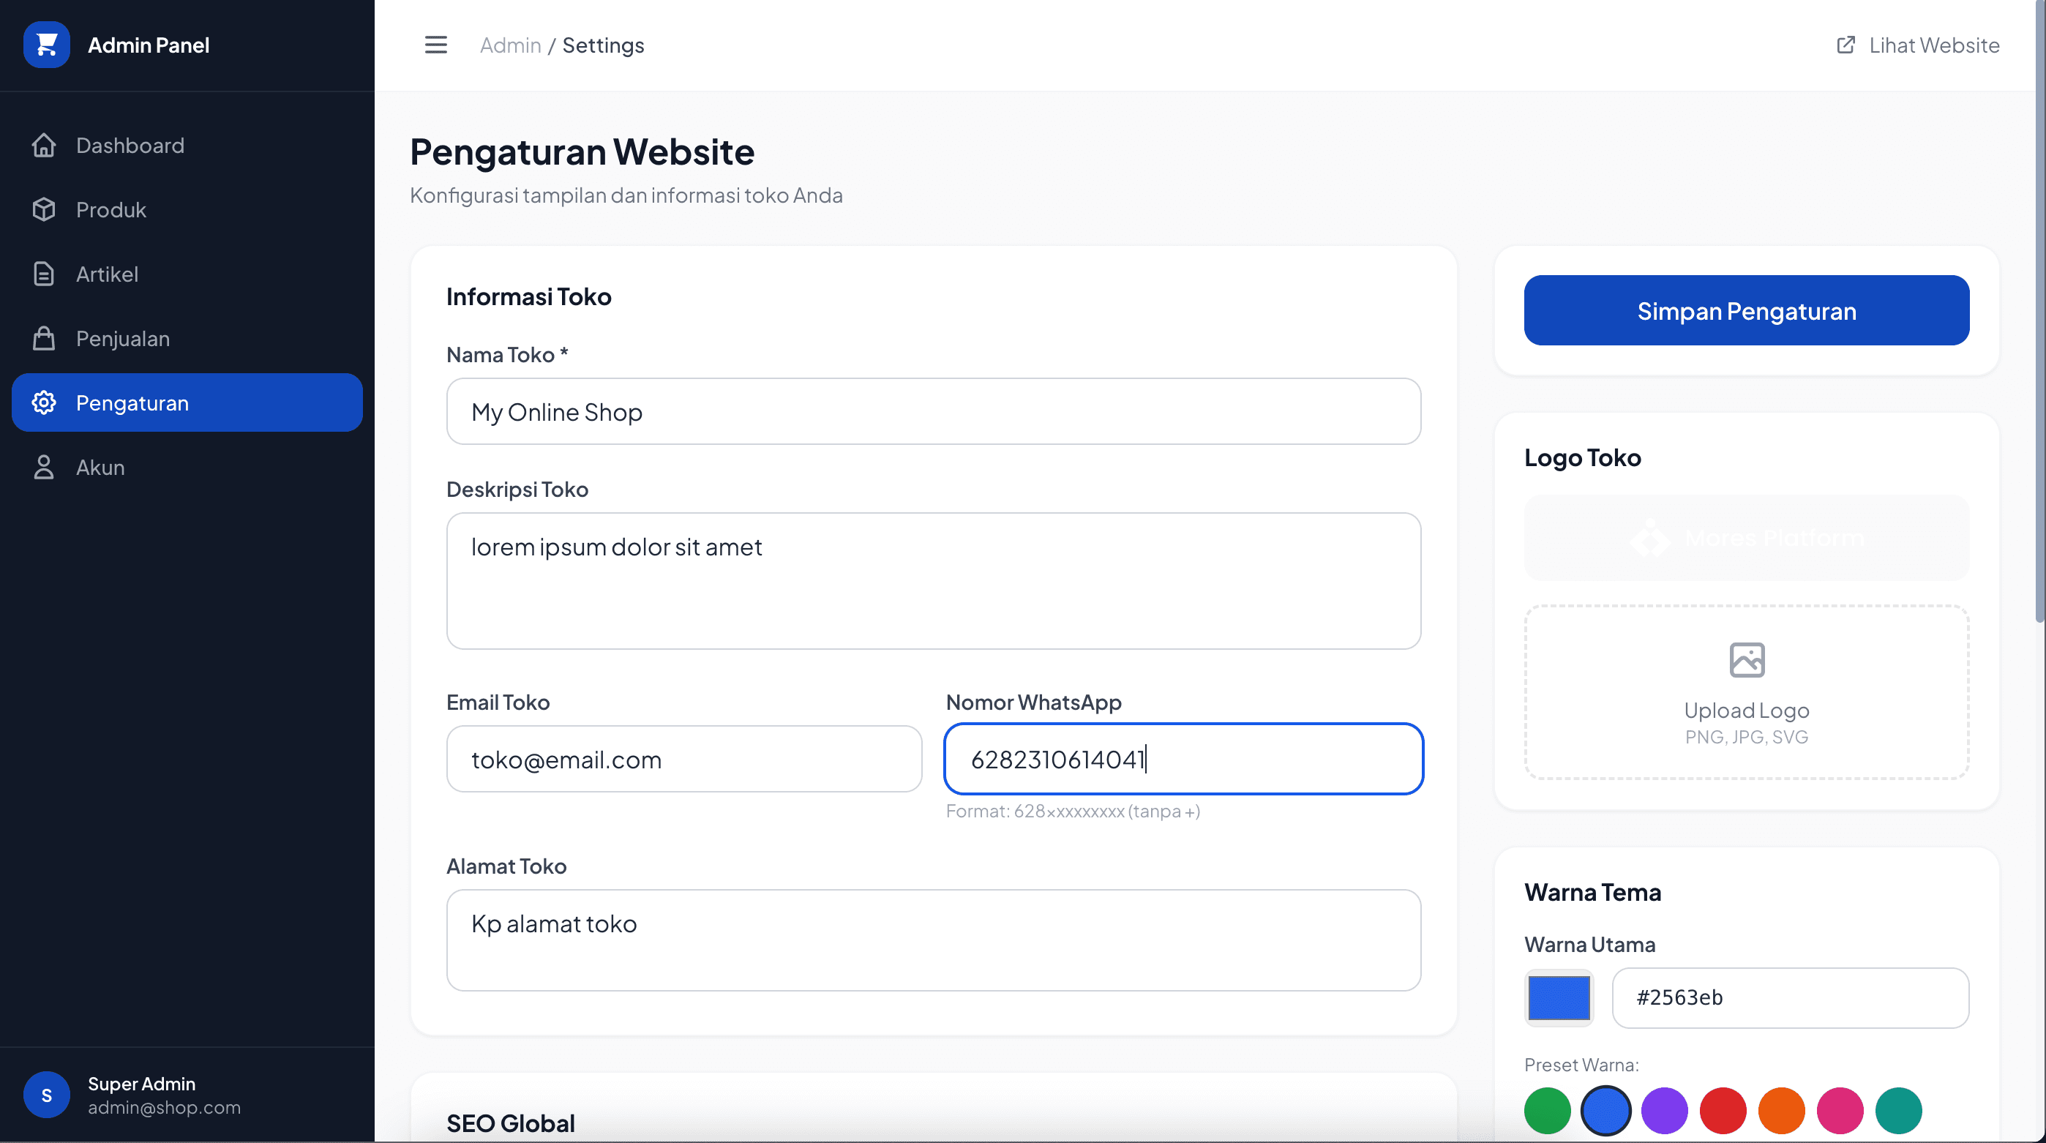Focus the Nama Toko input field
Image resolution: width=2046 pixels, height=1143 pixels.
click(933, 411)
